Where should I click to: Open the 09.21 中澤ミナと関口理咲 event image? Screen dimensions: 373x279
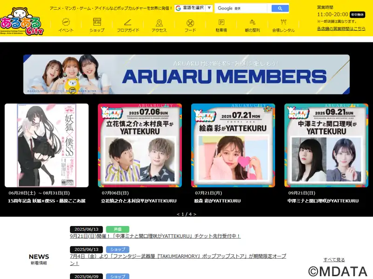pyautogui.click(x=326, y=145)
